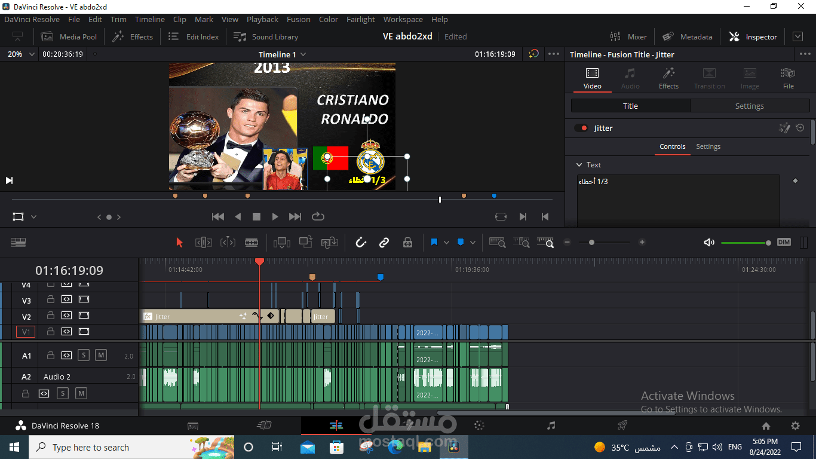816x459 pixels.
Task: Open the Fusion menu
Action: pos(298,19)
